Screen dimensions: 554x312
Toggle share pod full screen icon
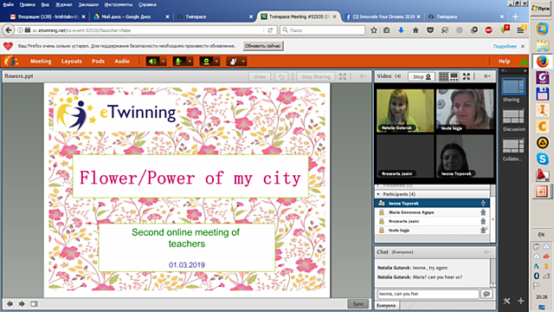click(343, 76)
